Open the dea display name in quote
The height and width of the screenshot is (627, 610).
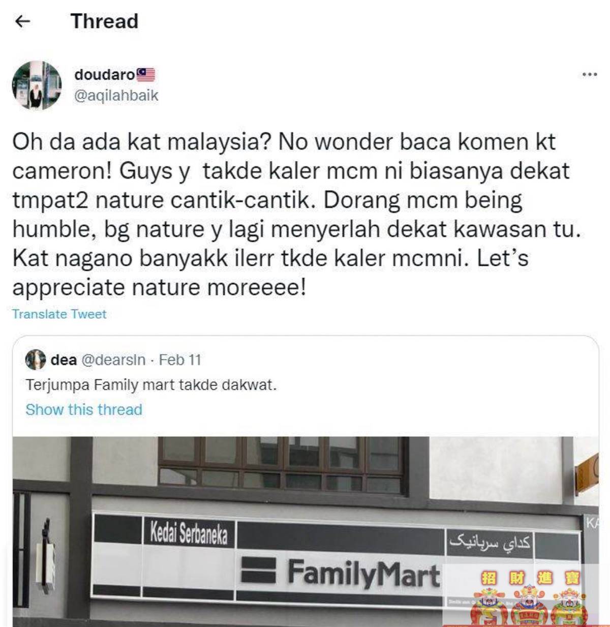click(64, 360)
